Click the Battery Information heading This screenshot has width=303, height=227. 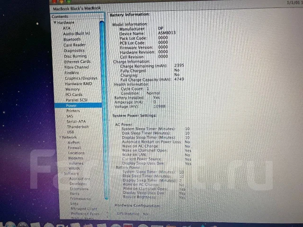coord(130,15)
